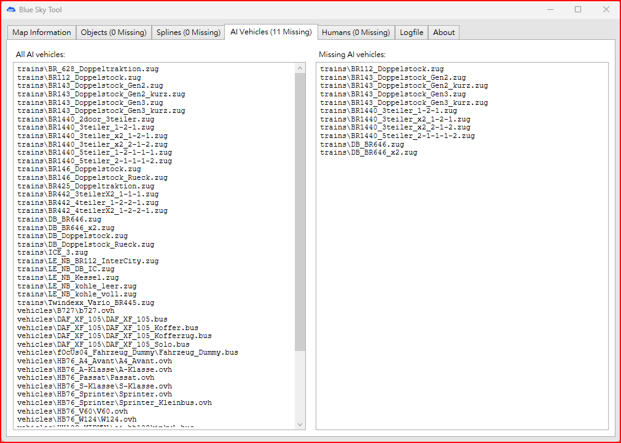Open the Map Information tab
621x443 pixels.
(x=42, y=33)
